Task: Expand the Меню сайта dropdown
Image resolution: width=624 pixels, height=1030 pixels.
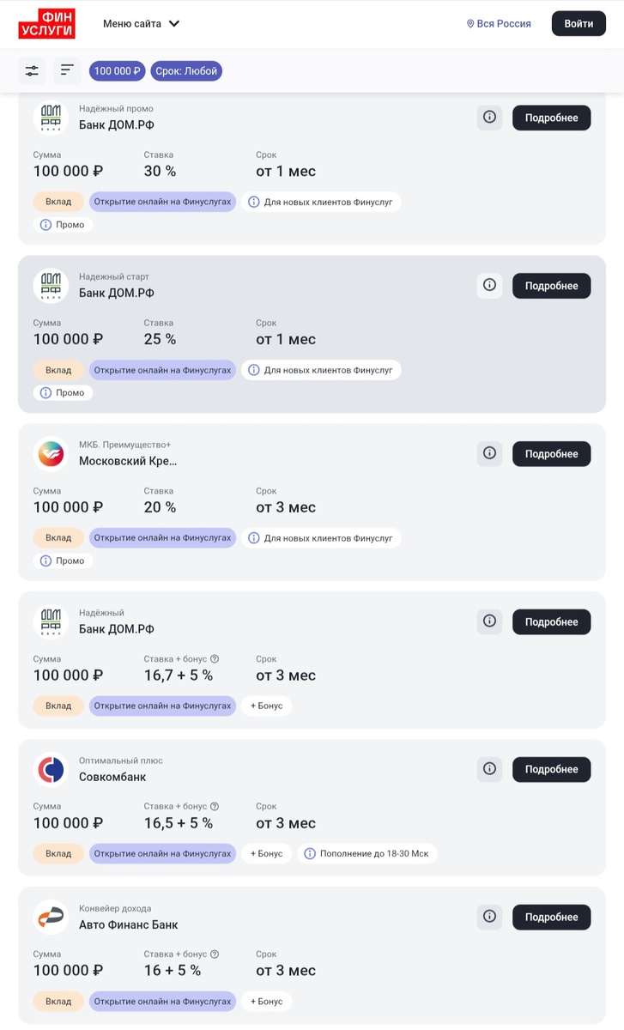Action: (142, 23)
